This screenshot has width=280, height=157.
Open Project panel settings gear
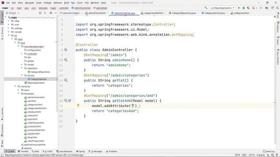pos(51,13)
